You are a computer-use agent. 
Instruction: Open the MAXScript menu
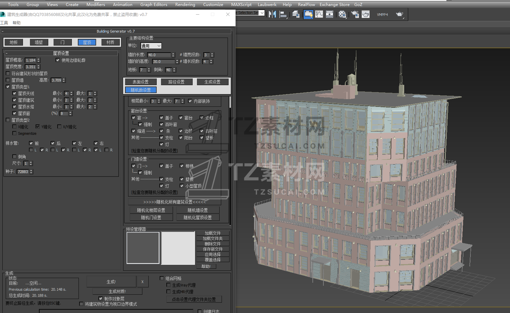(x=241, y=5)
